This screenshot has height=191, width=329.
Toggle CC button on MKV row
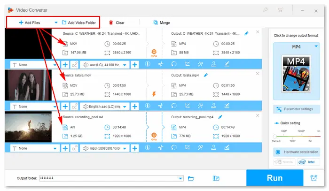coord(74,65)
